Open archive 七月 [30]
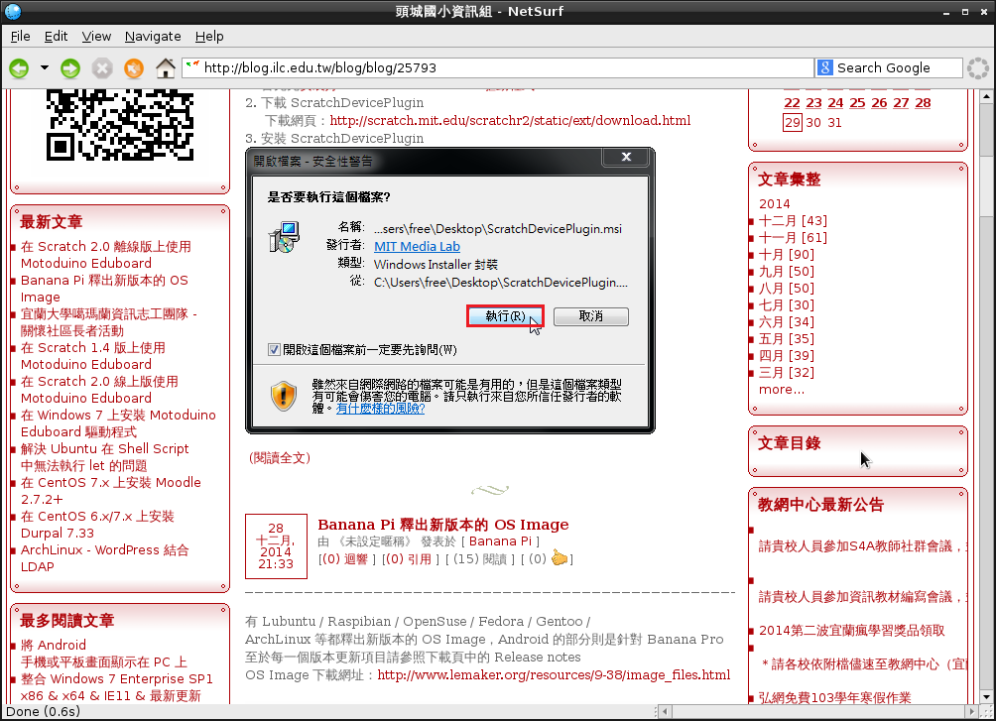This screenshot has width=996, height=721. pyautogui.click(x=787, y=304)
